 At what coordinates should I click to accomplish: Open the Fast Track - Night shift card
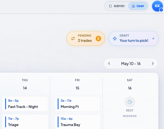click(x=25, y=104)
